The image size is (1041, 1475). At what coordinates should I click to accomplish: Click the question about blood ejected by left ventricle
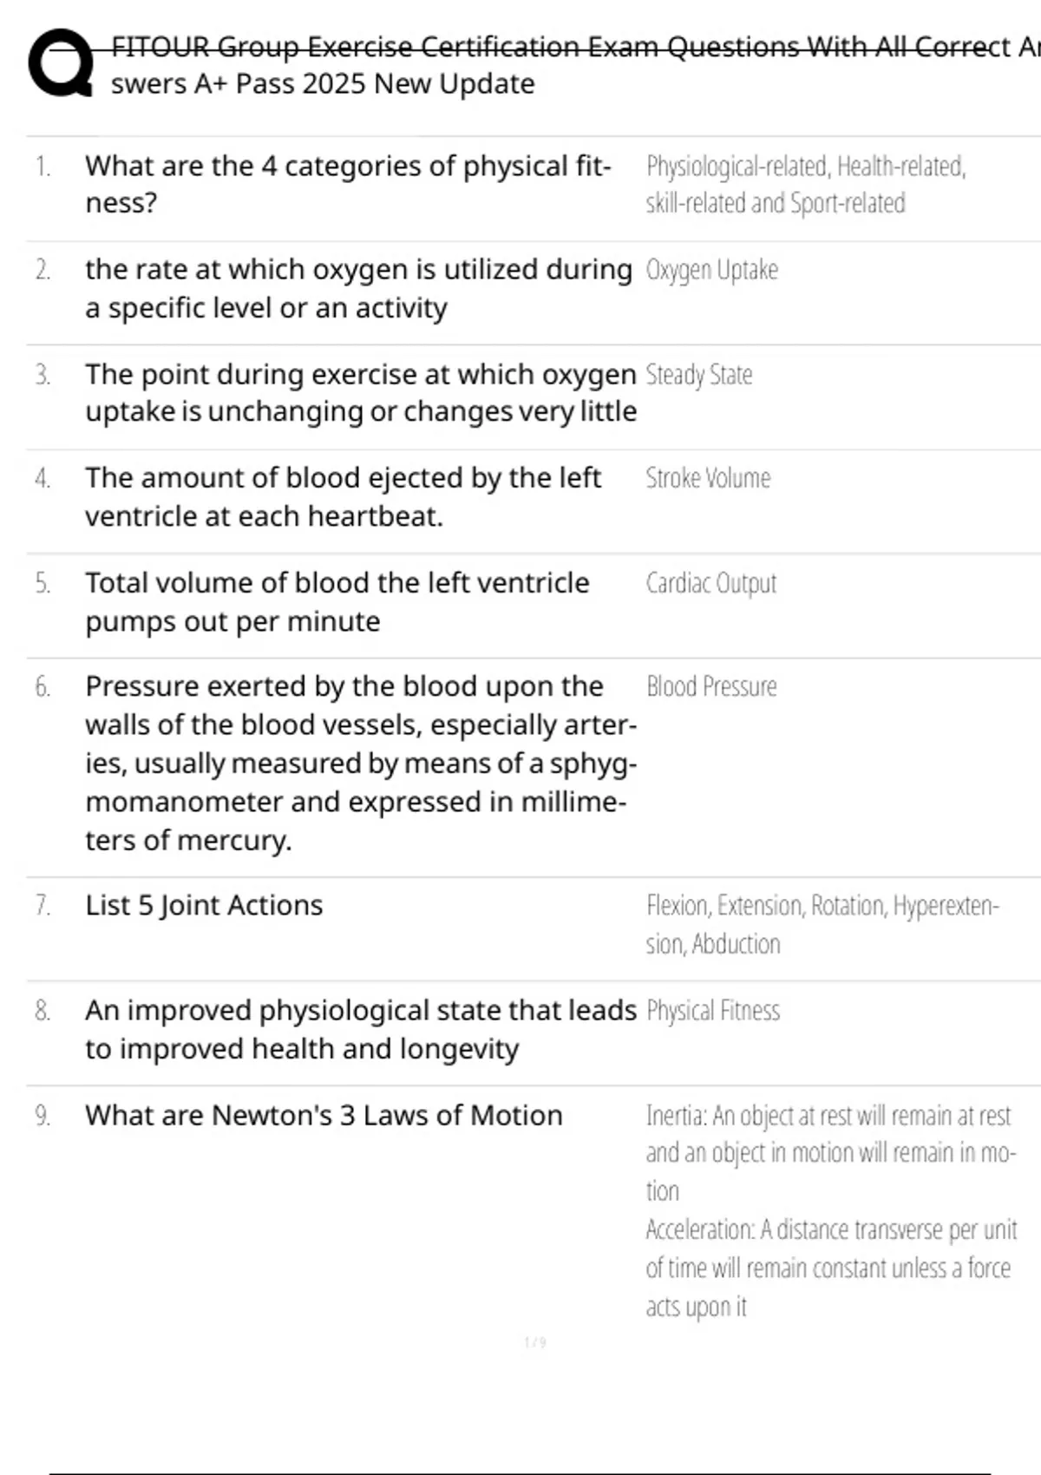pyautogui.click(x=343, y=496)
